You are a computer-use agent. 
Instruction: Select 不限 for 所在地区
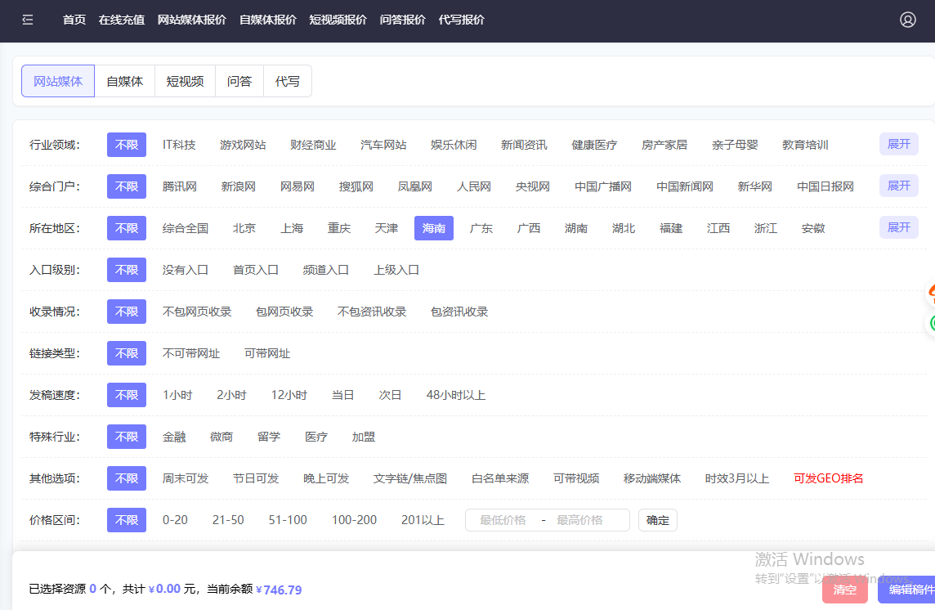[127, 228]
